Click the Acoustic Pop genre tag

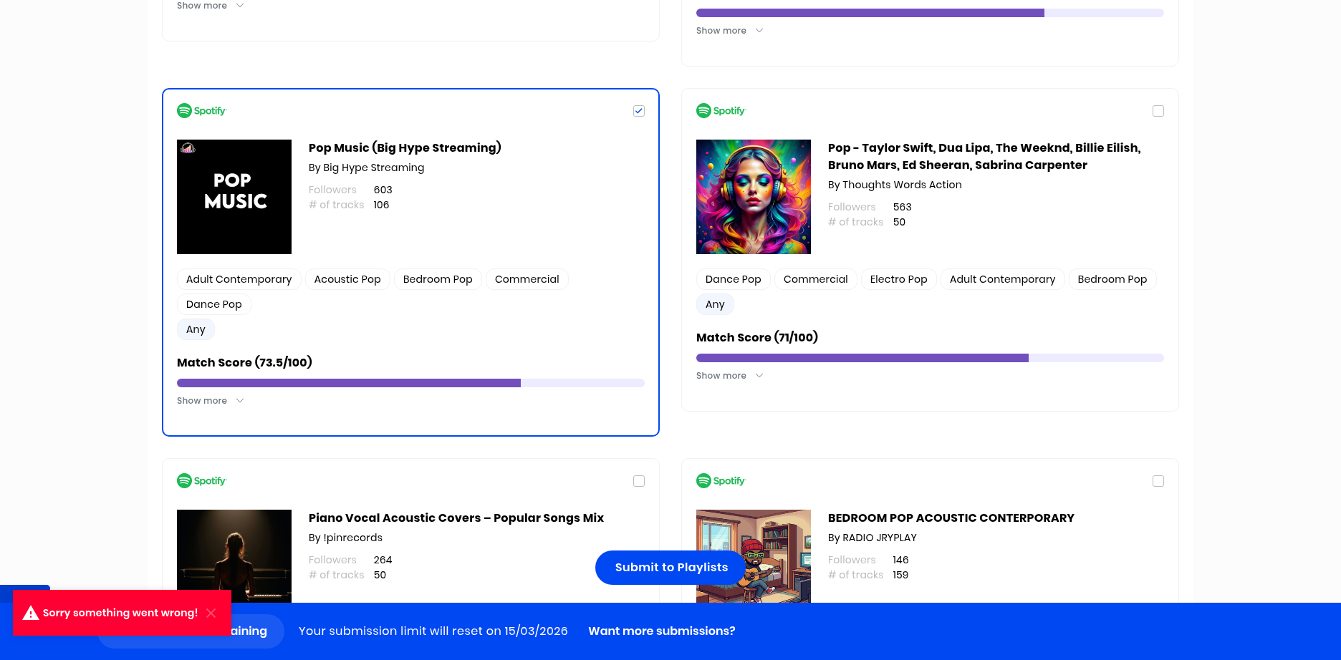tap(347, 279)
